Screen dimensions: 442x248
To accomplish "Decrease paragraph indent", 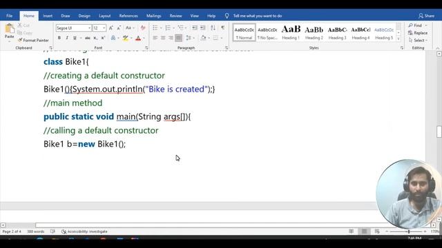I will 195,28.
